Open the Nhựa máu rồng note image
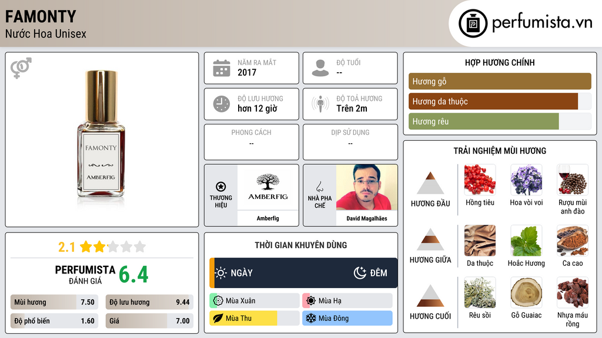The width and height of the screenshot is (602, 338). point(573,292)
